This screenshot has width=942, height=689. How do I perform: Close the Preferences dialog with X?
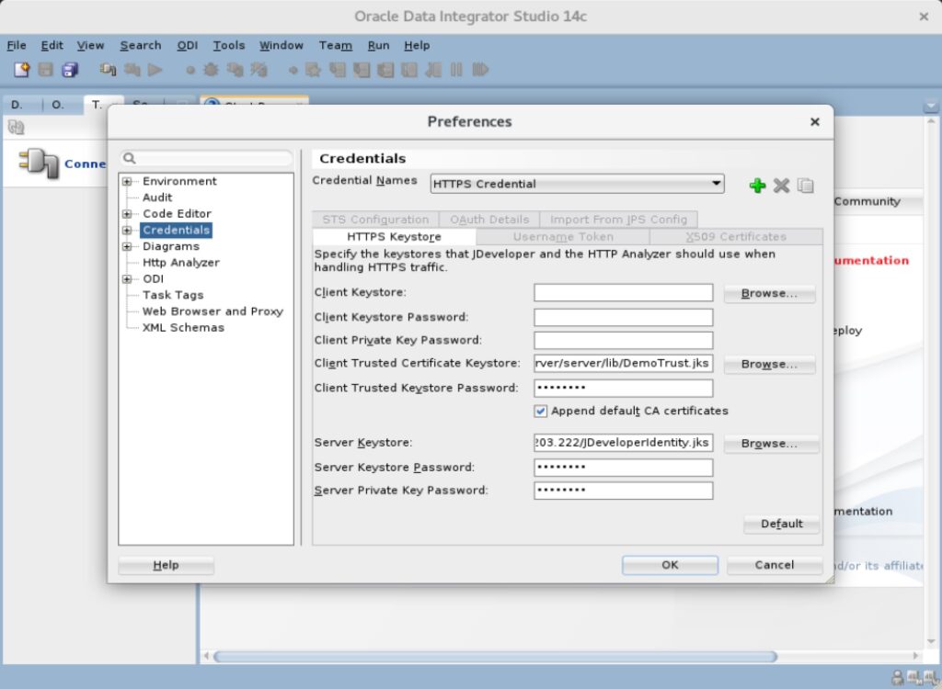(x=815, y=122)
